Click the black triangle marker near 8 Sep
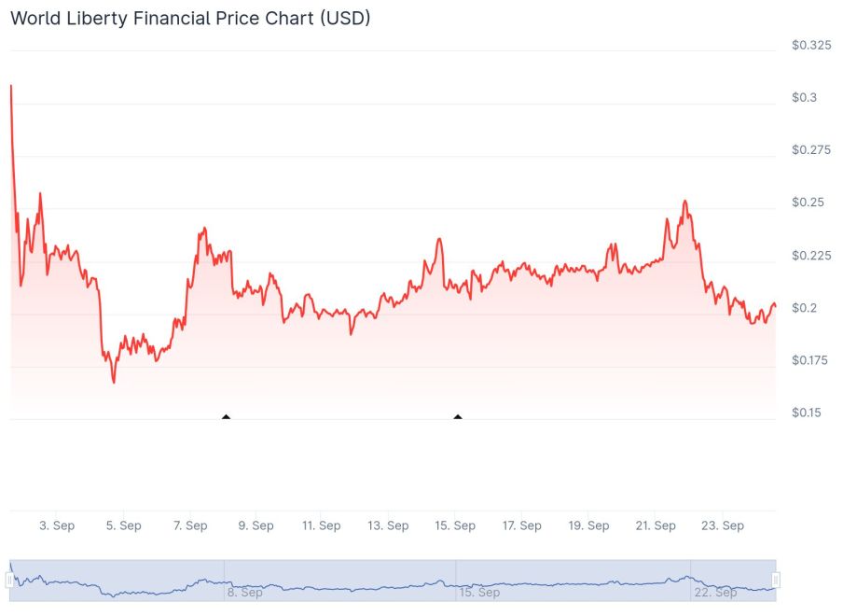843x616 pixels. point(226,416)
